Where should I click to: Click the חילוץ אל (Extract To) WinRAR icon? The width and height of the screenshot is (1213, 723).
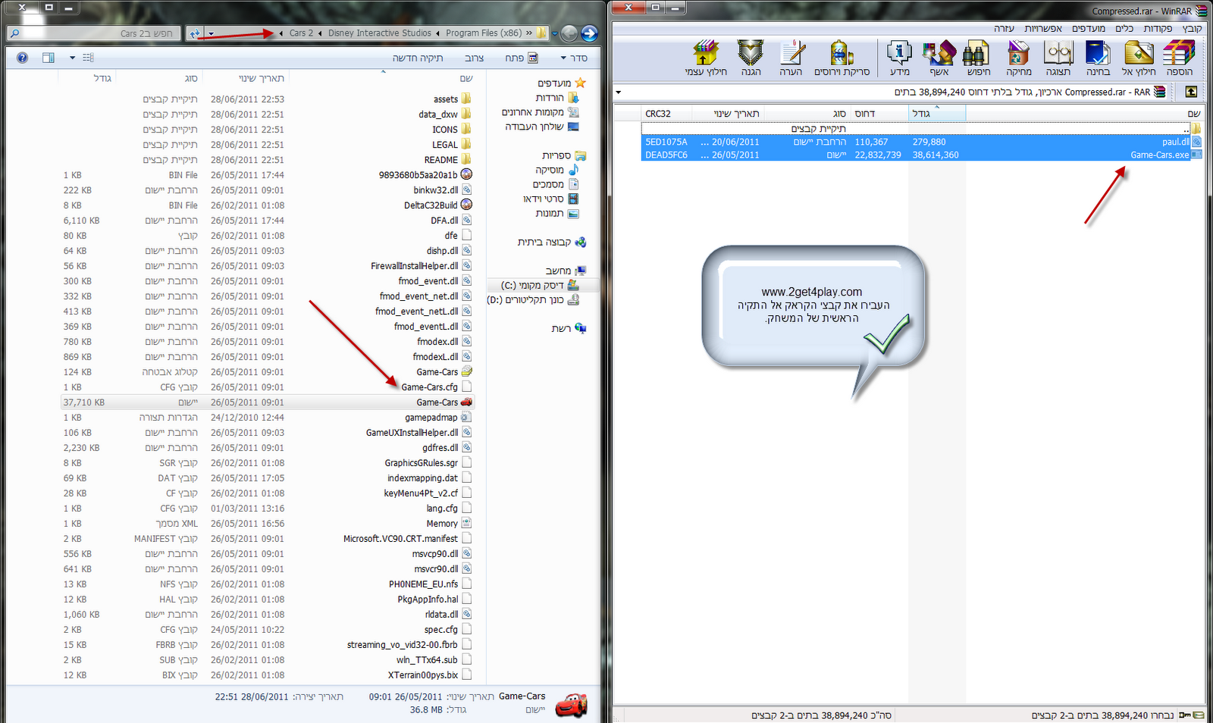pos(1139,58)
